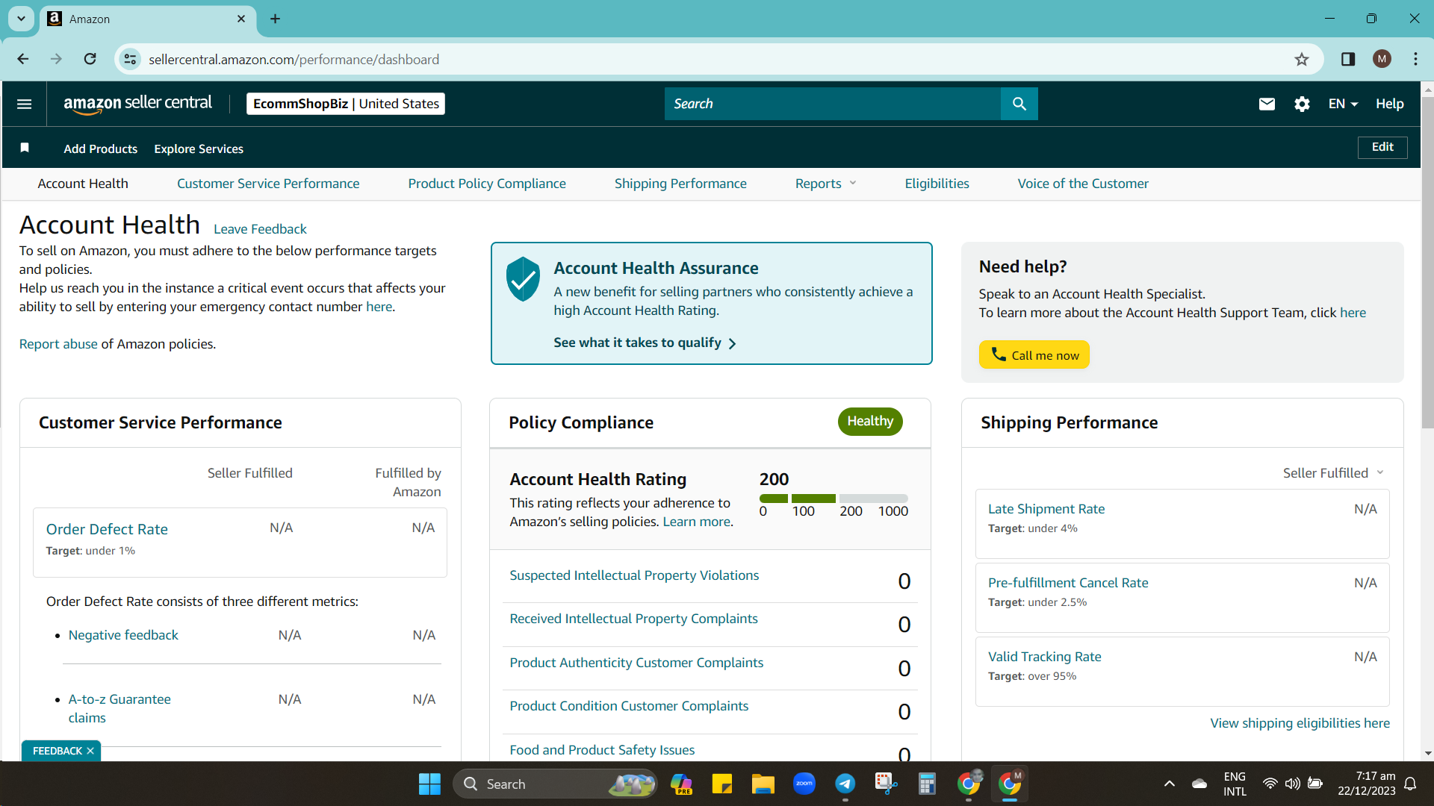1434x806 pixels.
Task: Bookmark this page with star icon
Action: [1302, 59]
